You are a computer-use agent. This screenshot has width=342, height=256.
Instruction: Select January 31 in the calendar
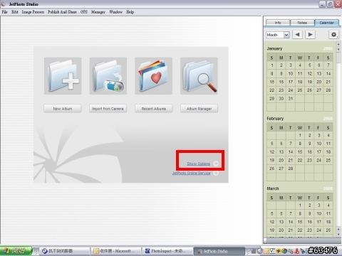291,98
